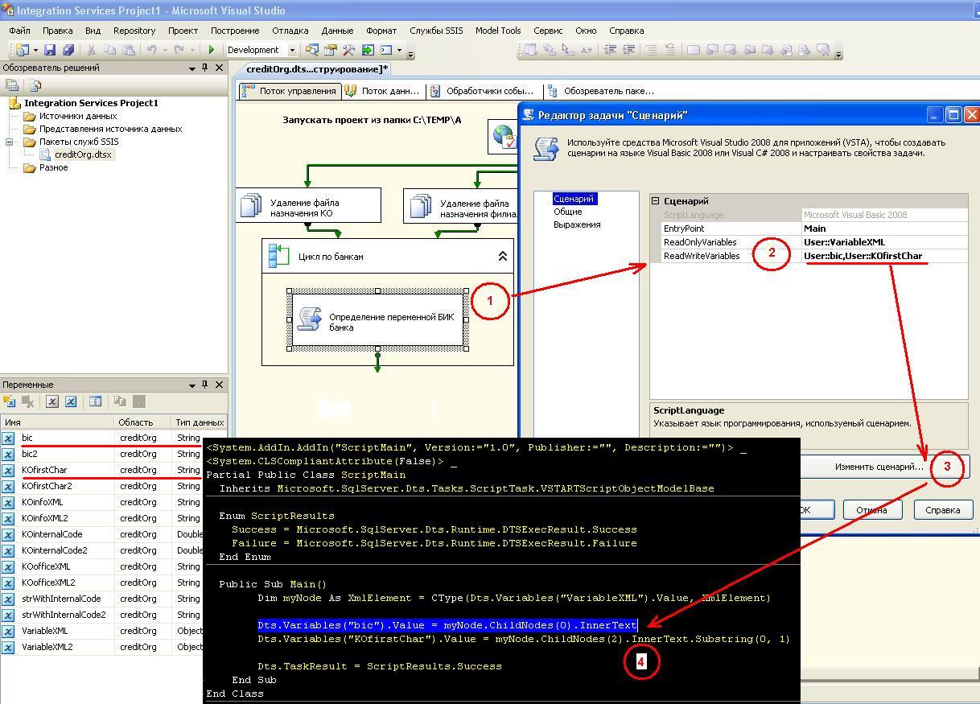Click the 'Удаление файла назначения КО' task icon
Viewport: 980px width, 704px height.
click(251, 206)
